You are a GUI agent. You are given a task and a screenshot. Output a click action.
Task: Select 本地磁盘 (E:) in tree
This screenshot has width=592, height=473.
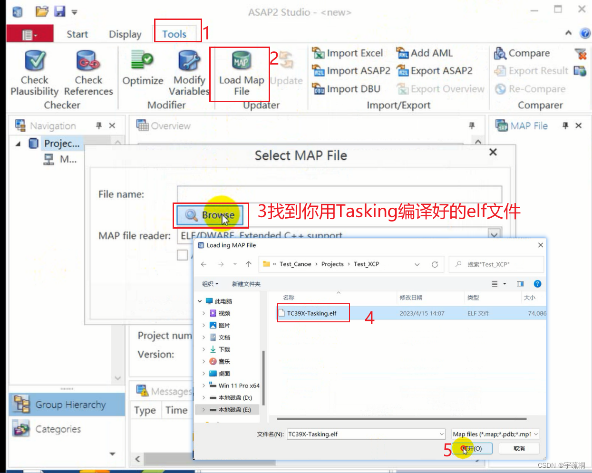[x=234, y=410]
